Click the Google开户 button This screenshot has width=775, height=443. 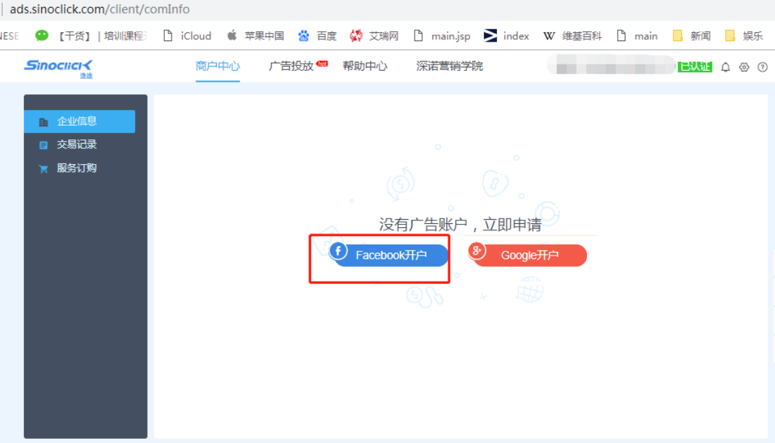tap(528, 255)
